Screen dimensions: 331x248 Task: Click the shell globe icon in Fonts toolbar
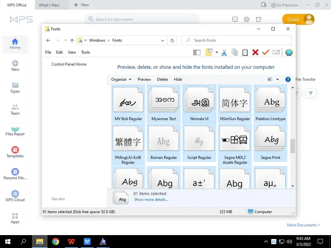point(289,52)
